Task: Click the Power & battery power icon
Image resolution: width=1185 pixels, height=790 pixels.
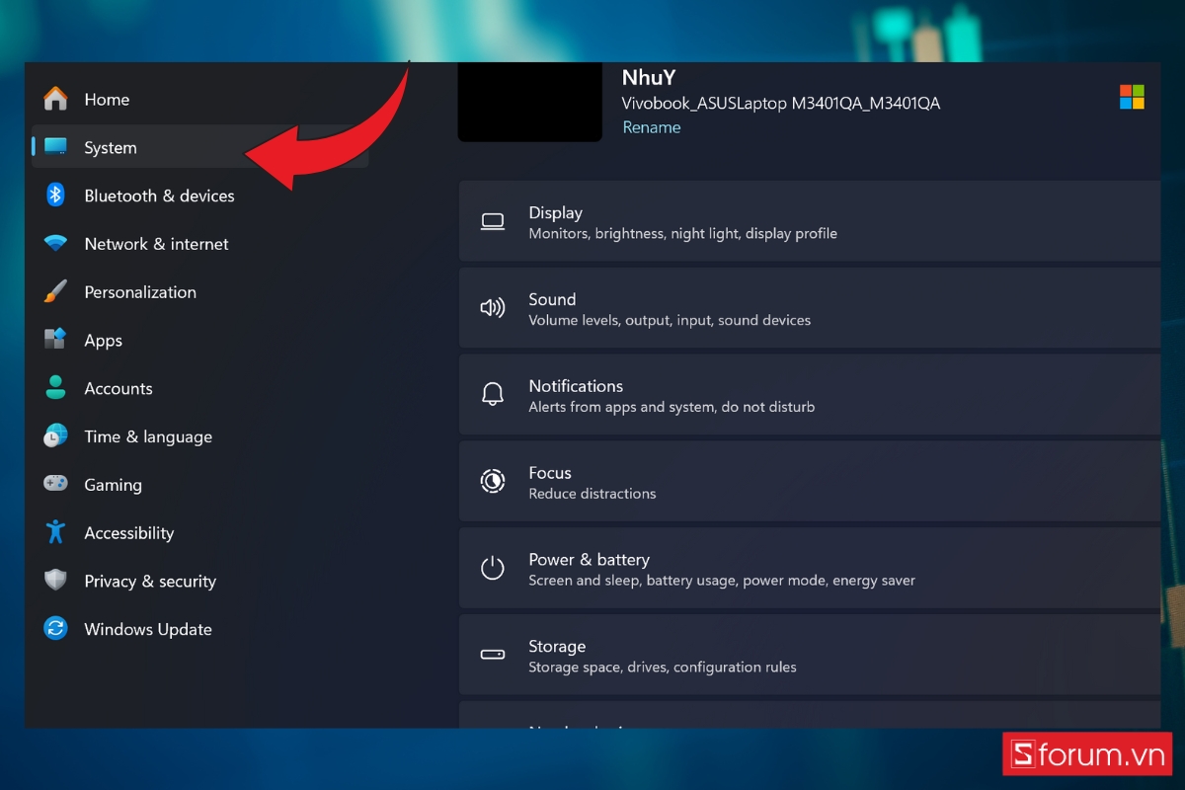Action: (x=493, y=568)
